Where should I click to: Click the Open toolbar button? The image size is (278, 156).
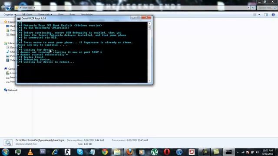pyautogui.click(x=27, y=14)
